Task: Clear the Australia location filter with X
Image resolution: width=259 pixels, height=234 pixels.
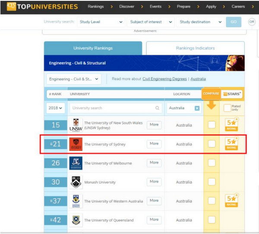Action: click(197, 108)
